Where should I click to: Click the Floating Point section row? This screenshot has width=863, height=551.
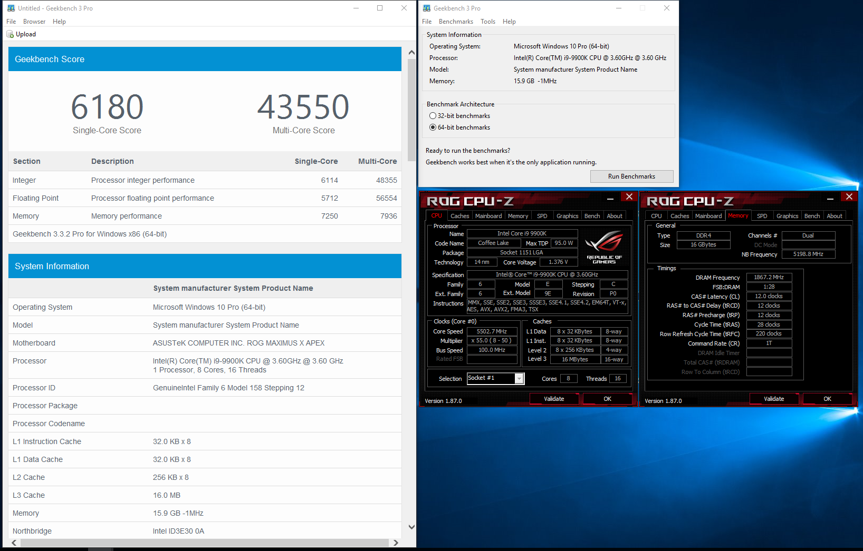[x=205, y=198]
